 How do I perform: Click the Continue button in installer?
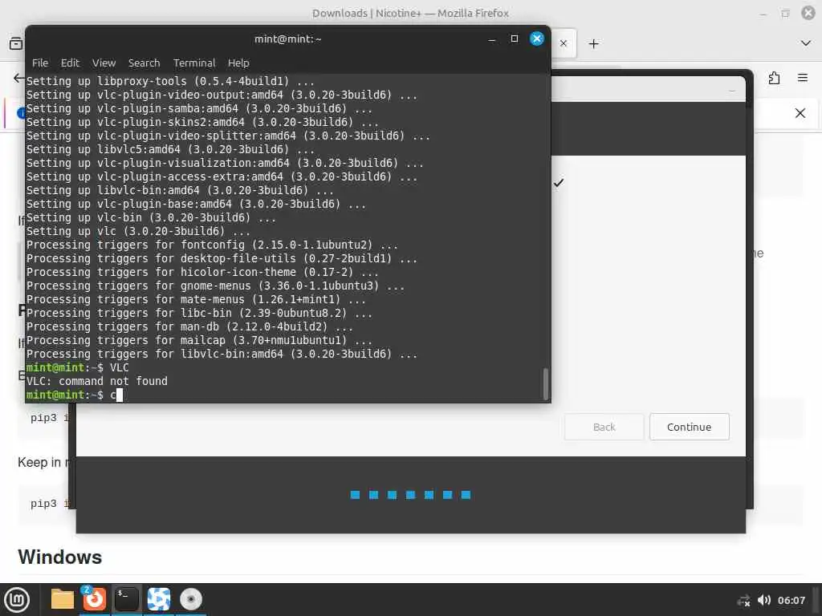click(689, 427)
